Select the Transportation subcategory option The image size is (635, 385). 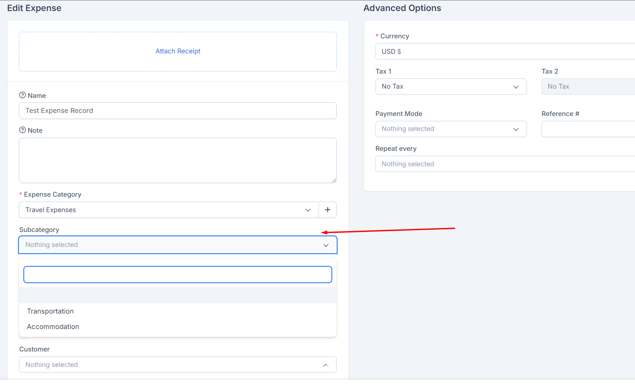[x=50, y=311]
